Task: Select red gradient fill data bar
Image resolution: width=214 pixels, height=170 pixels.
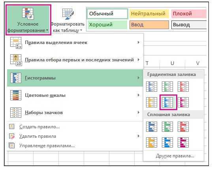Action: click(183, 87)
